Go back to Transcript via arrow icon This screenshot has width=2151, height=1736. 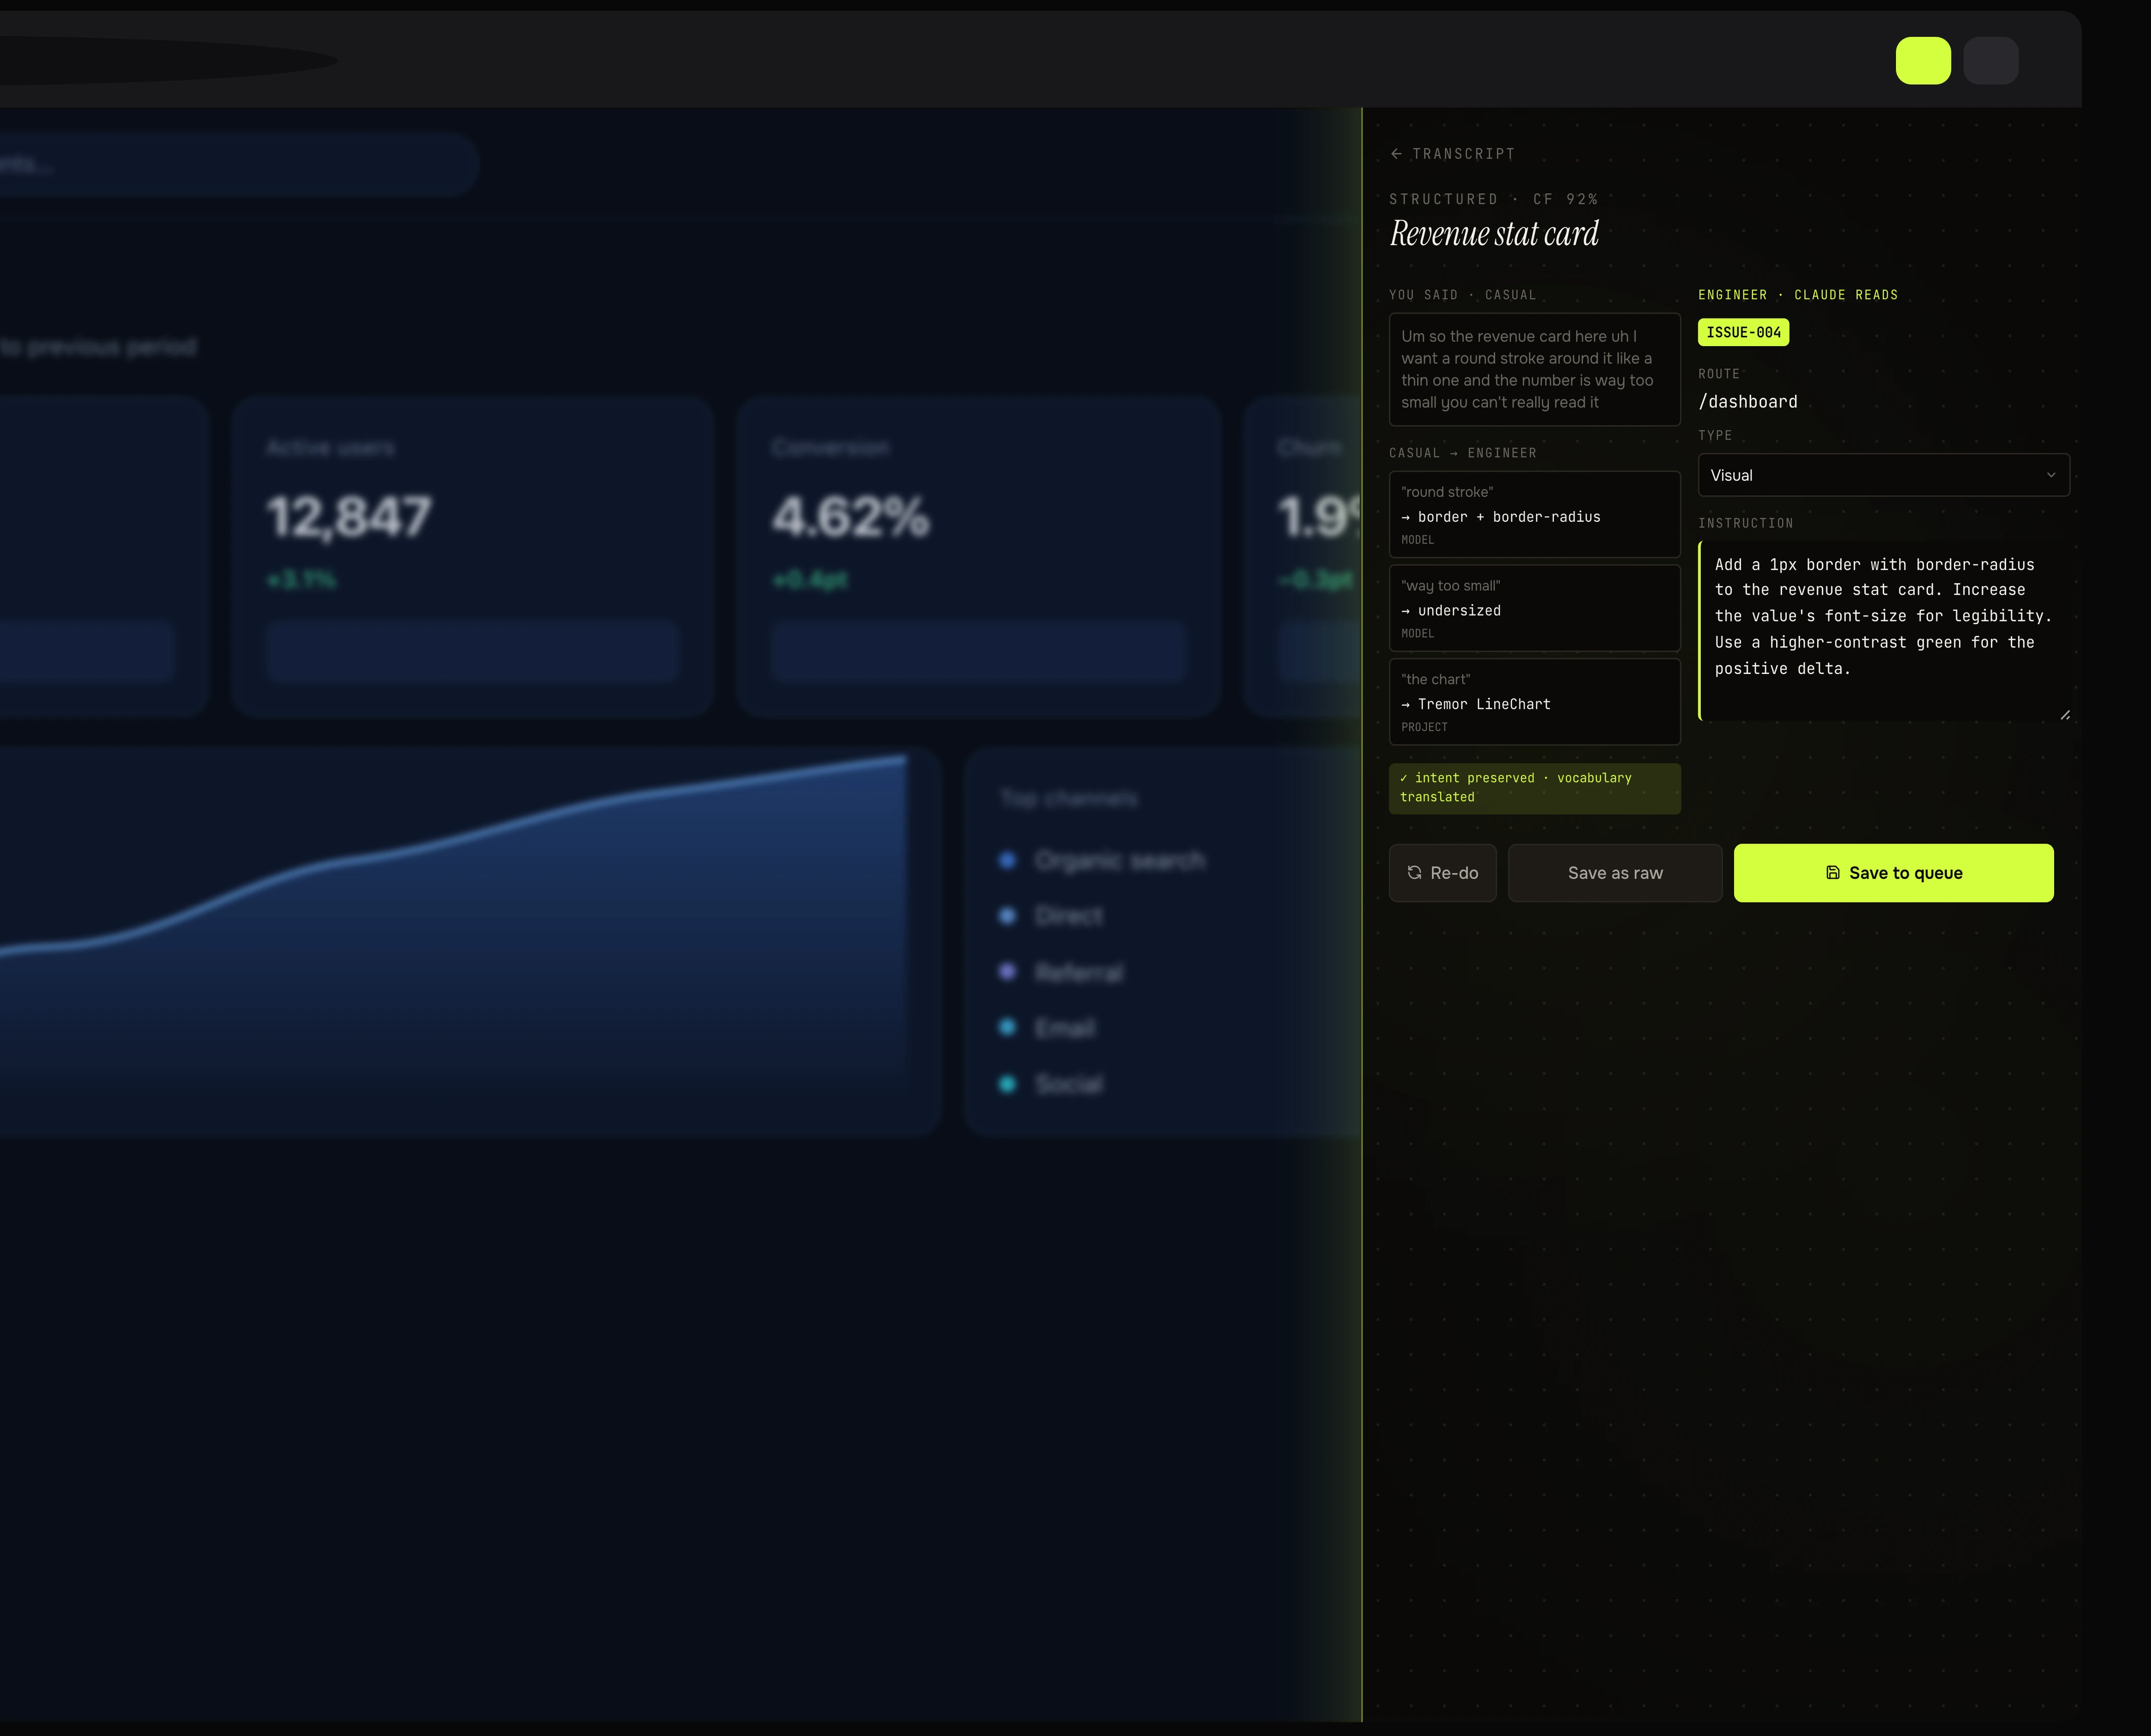click(1396, 154)
